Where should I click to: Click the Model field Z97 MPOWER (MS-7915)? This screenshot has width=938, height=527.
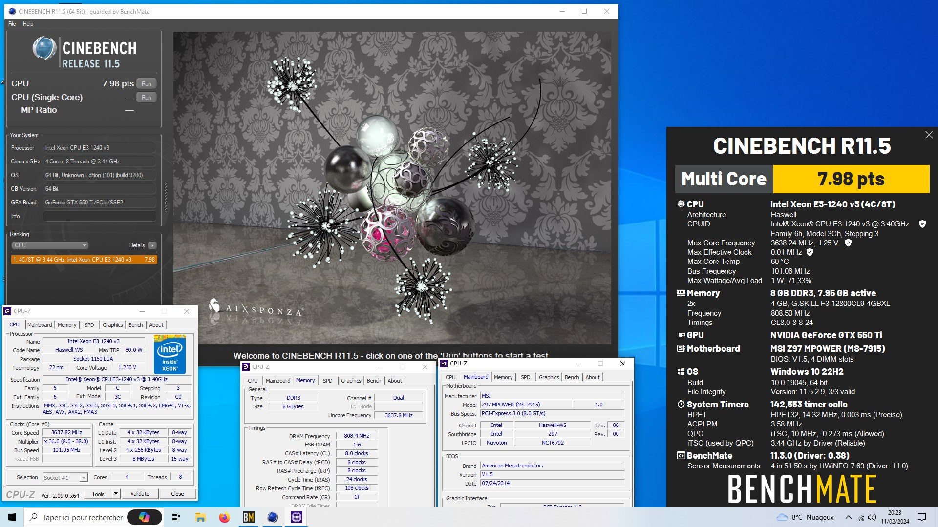tap(526, 405)
